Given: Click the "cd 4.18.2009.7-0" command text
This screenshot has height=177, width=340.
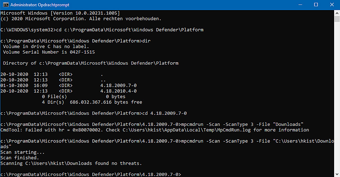Looking at the screenshot, I should tap(164, 113).
